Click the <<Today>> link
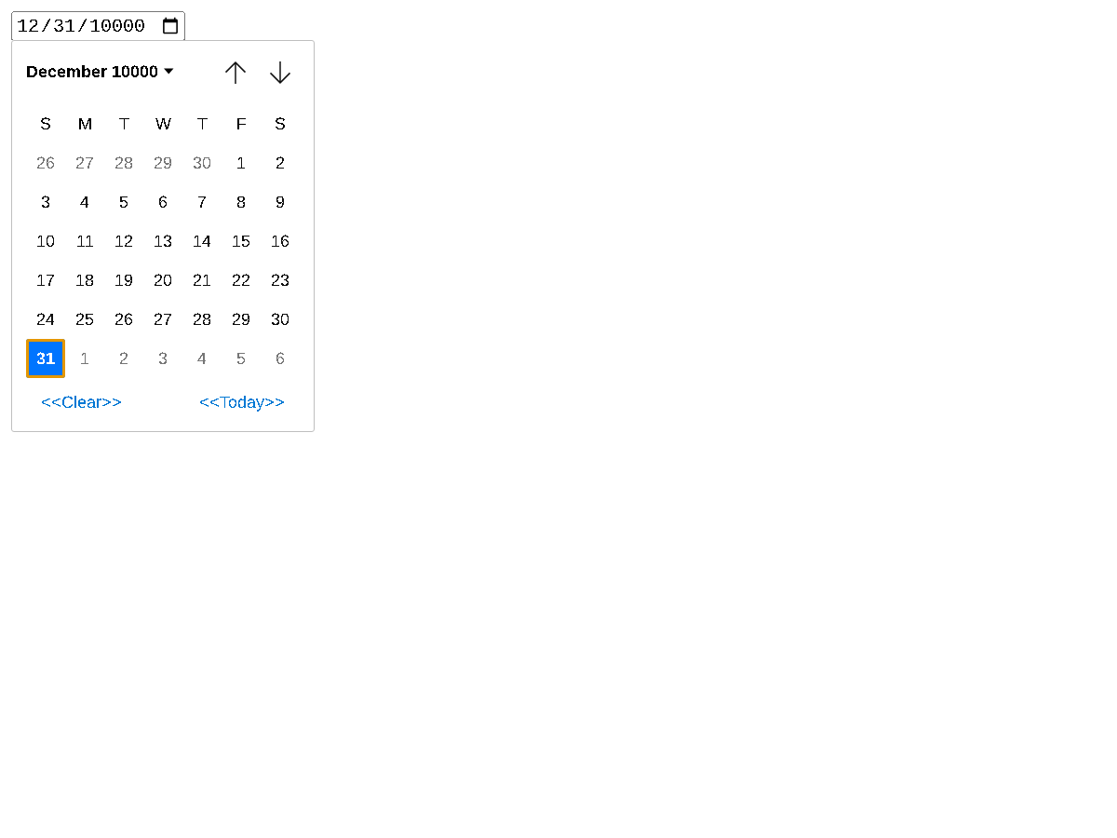The height and width of the screenshot is (838, 1117). tap(242, 402)
